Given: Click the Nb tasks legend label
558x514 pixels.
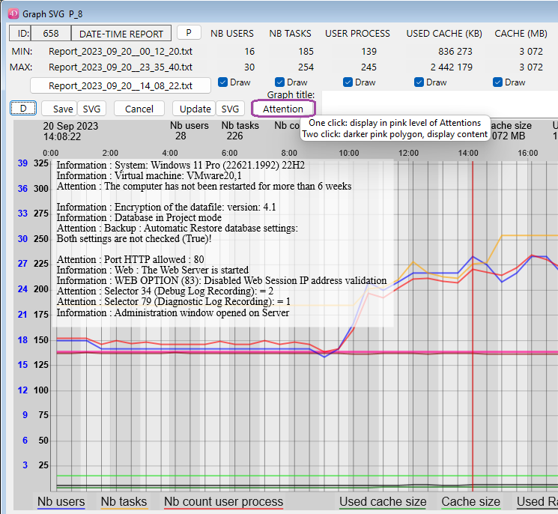Looking at the screenshot, I should (x=123, y=501).
